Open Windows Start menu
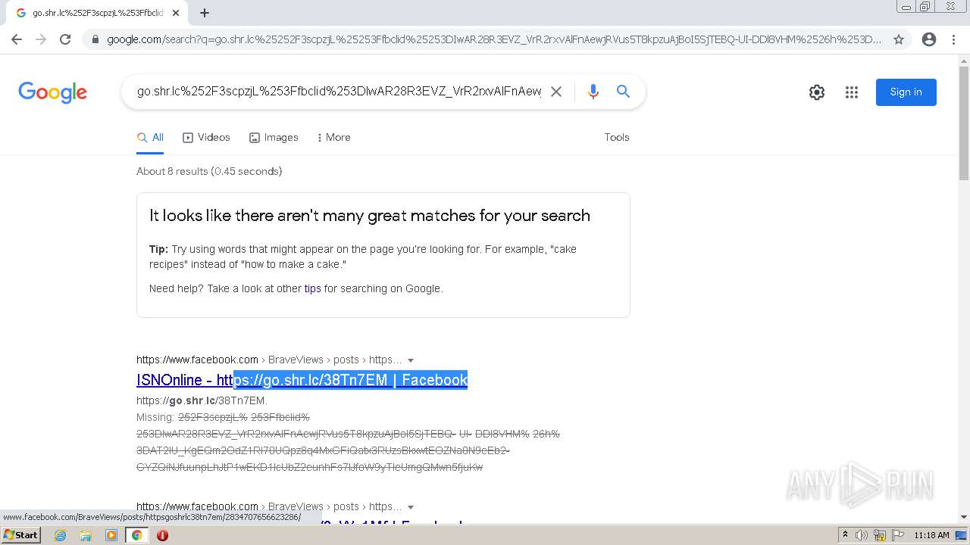Image resolution: width=970 pixels, height=545 pixels. [x=20, y=535]
